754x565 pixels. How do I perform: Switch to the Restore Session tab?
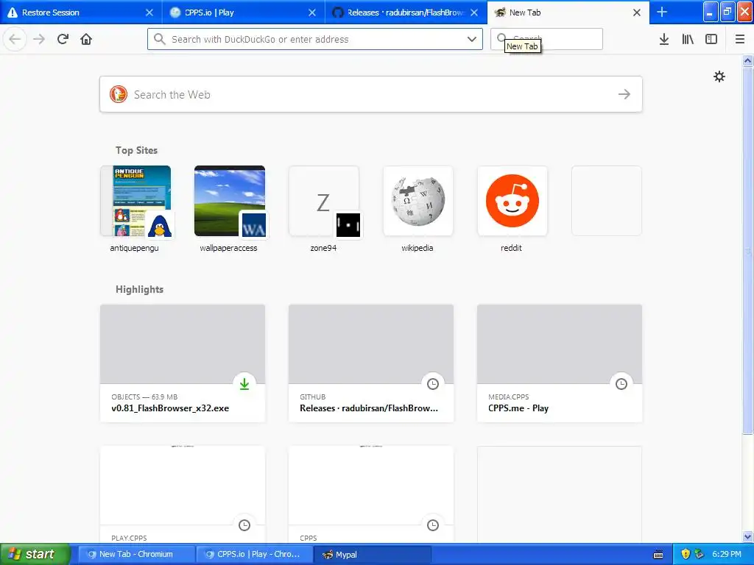pyautogui.click(x=81, y=13)
